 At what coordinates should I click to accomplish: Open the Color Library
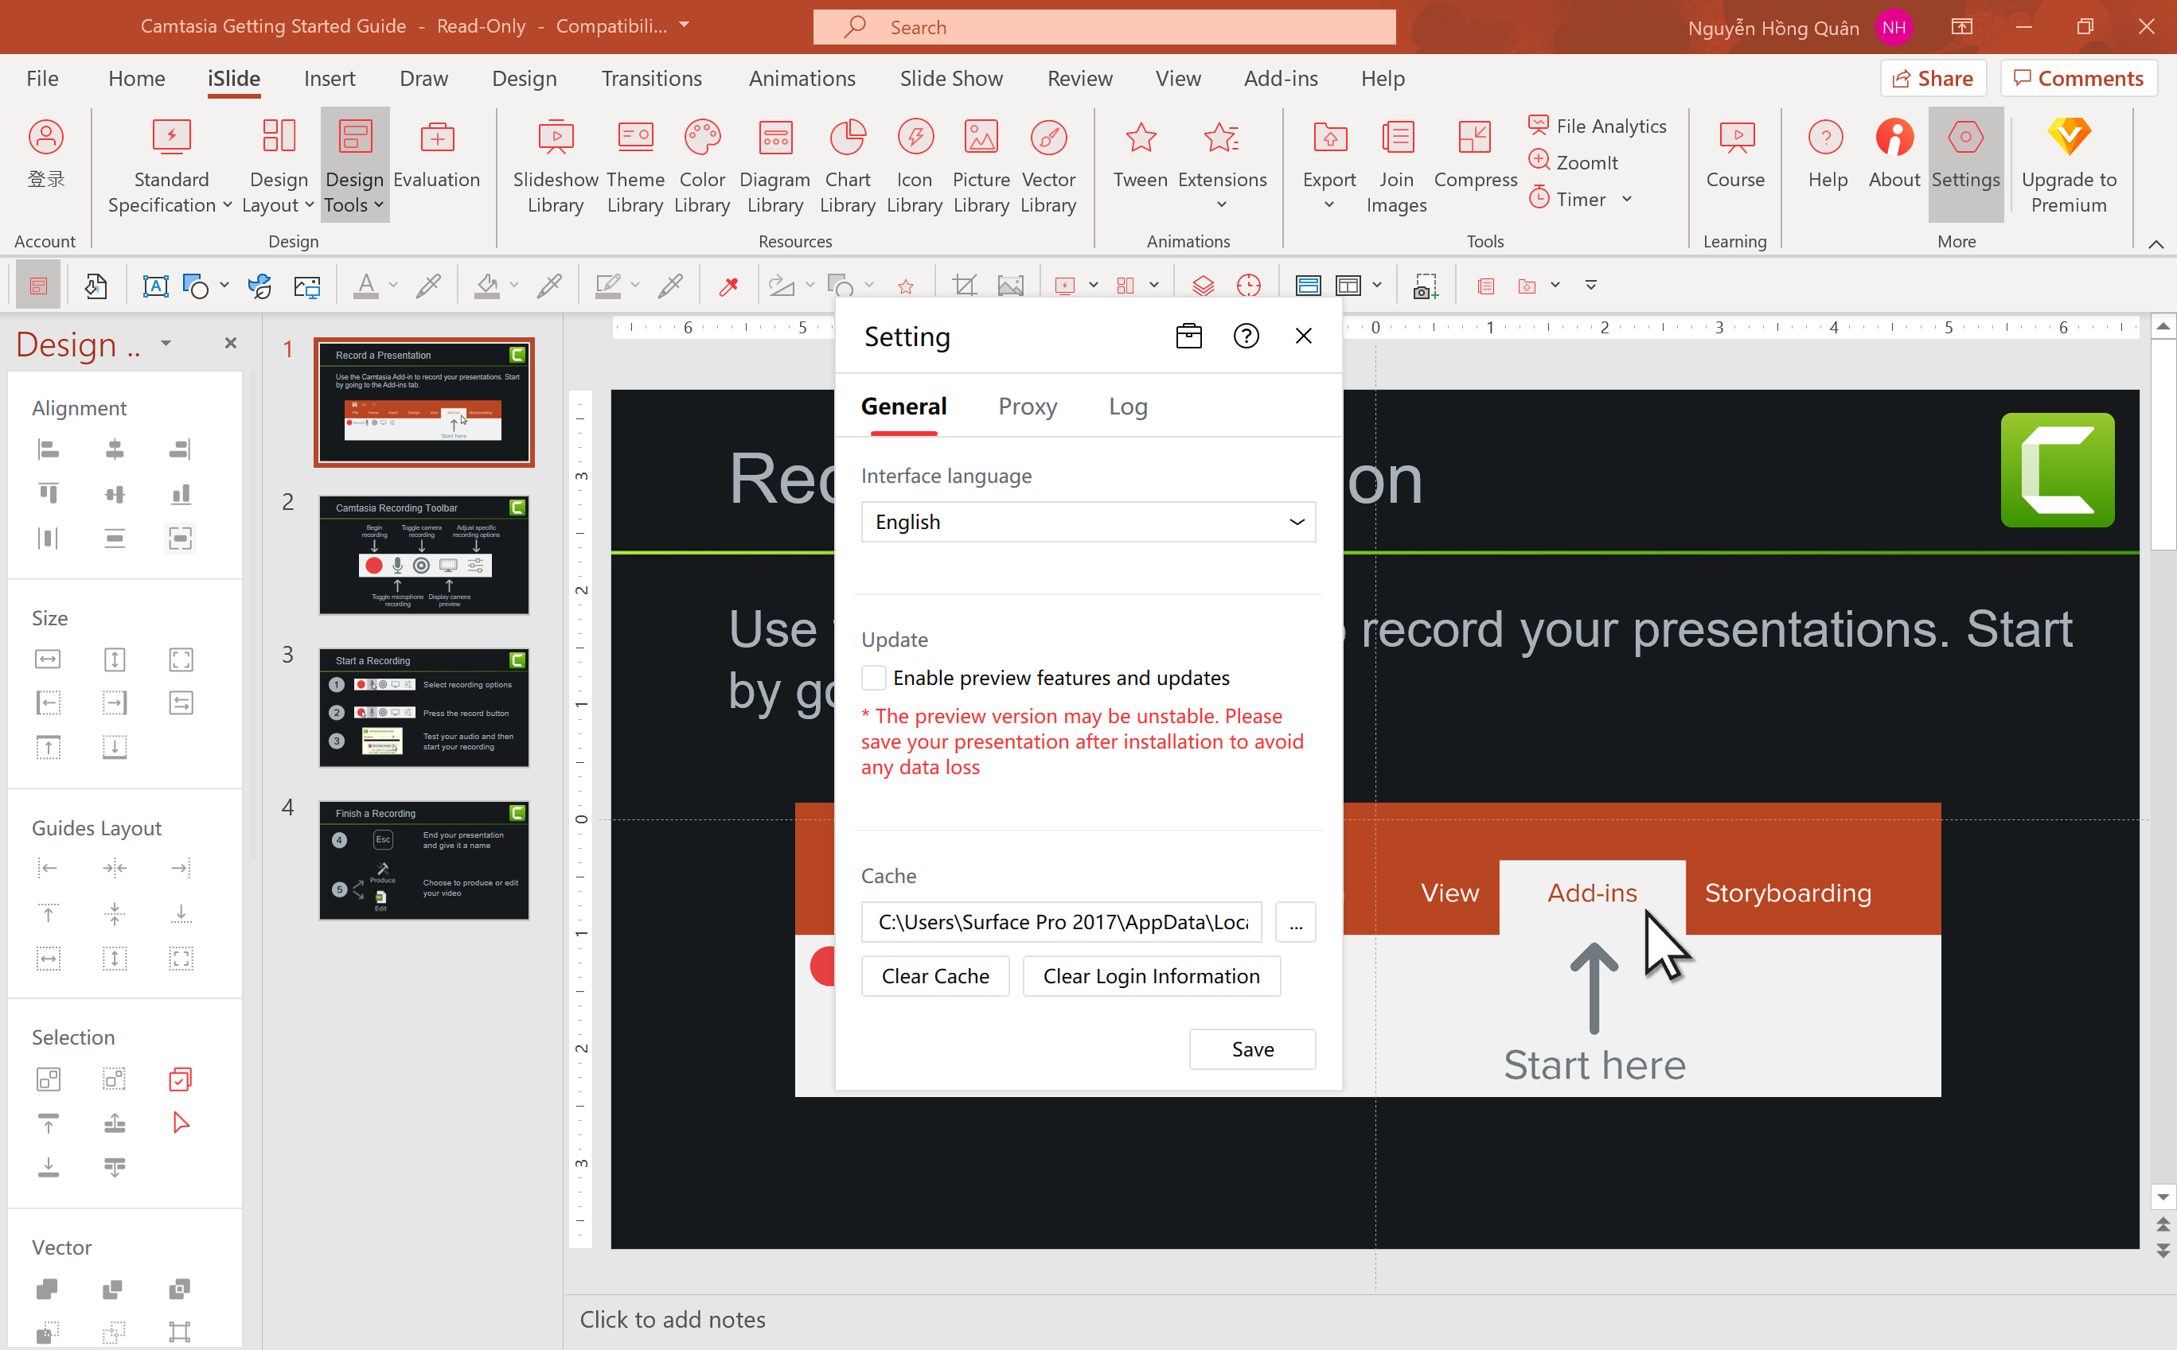pos(702,167)
